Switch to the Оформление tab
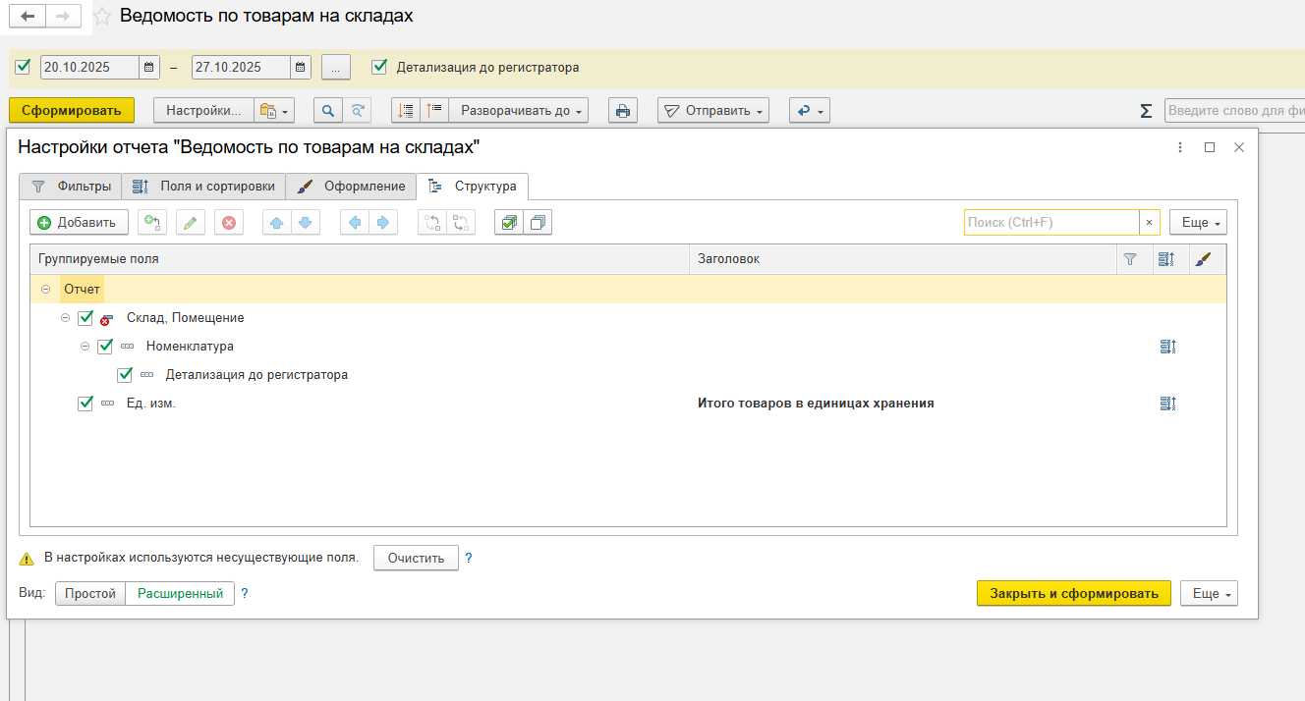 352,187
